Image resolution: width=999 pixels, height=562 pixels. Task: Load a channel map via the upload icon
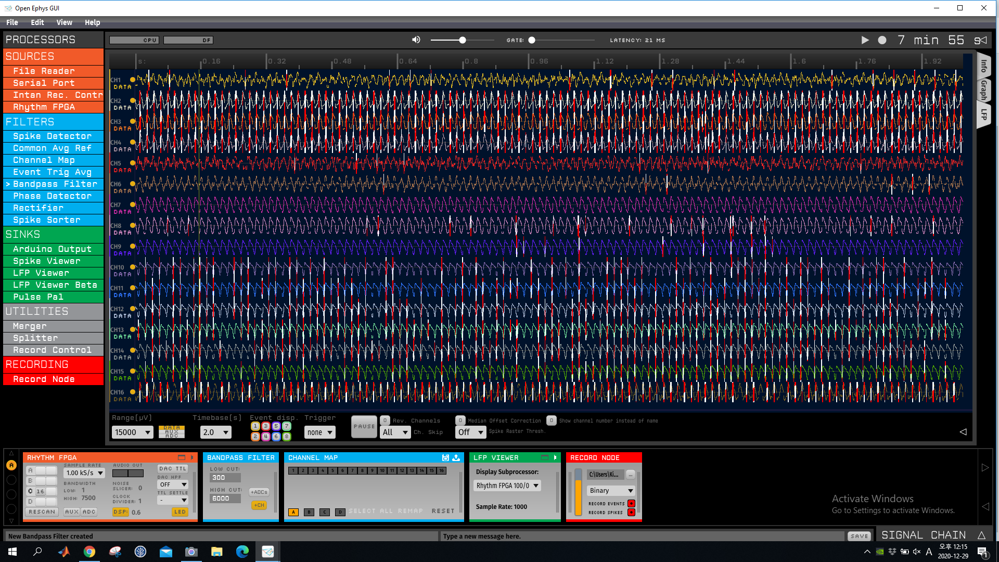point(456,457)
